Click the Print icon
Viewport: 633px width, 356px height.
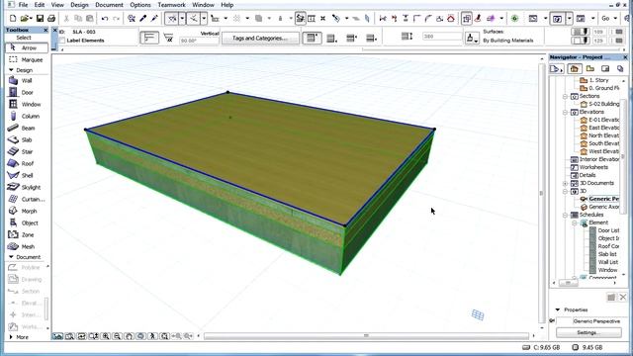click(51, 18)
